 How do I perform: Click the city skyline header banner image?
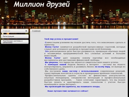pos(64,14)
